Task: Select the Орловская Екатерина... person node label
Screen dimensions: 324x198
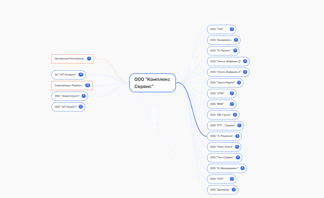Action: [x=70, y=59]
